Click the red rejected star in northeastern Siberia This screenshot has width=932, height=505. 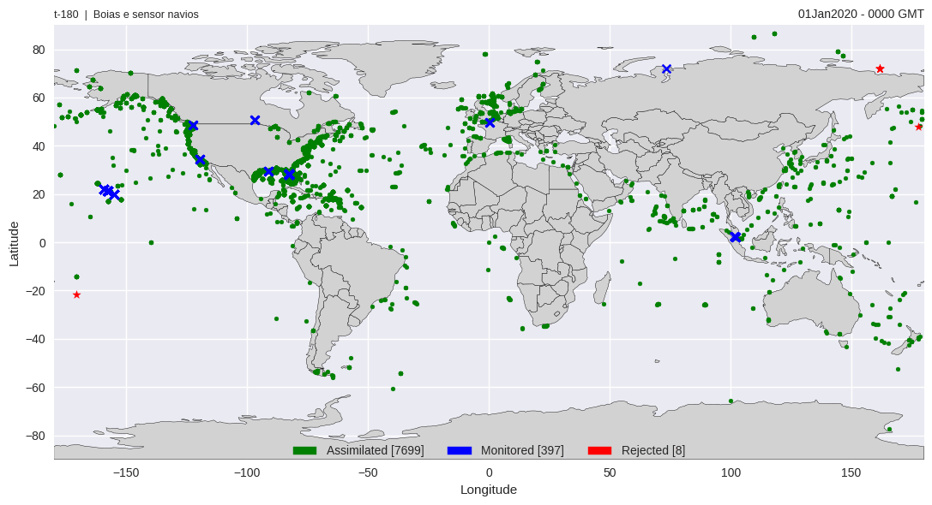coord(880,68)
